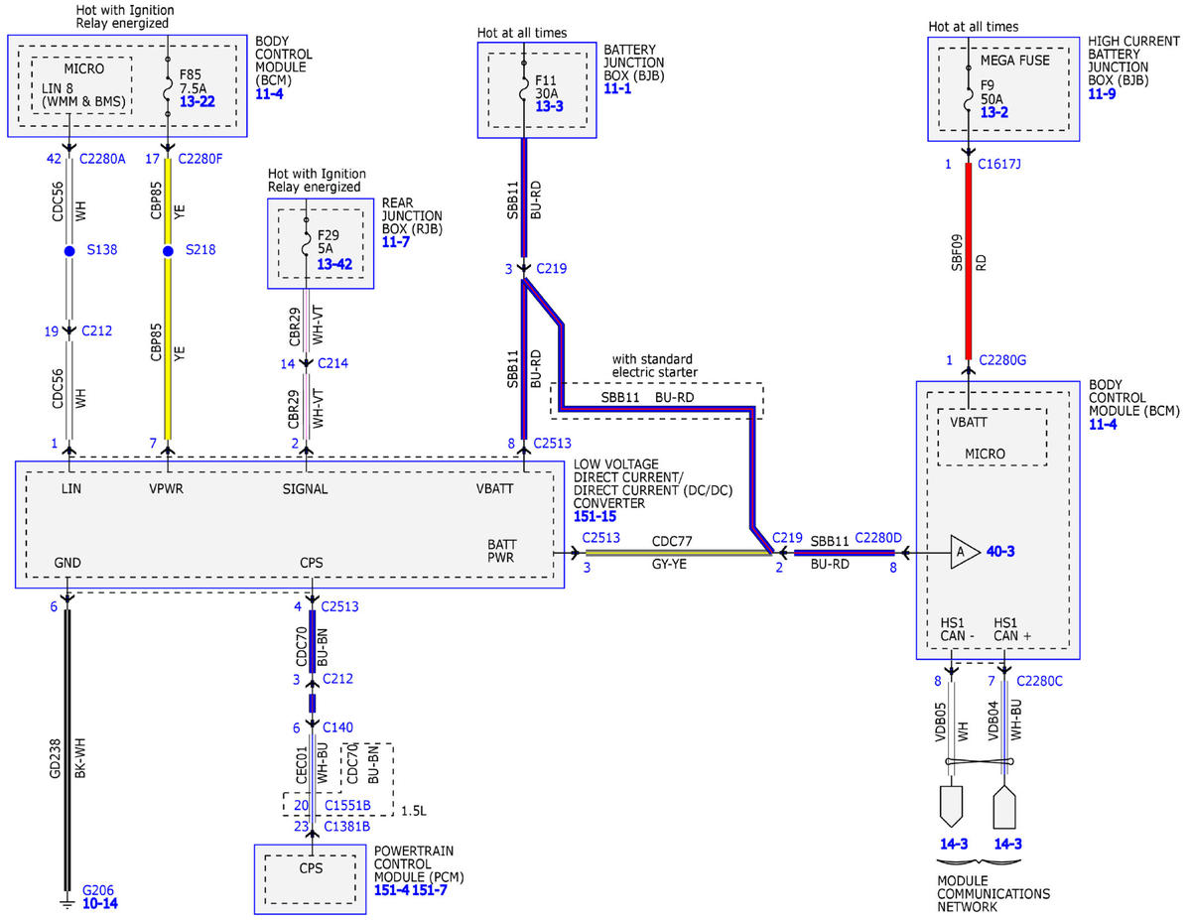Open the 151-15 DC/DC converter link
Image resolution: width=1191 pixels, height=920 pixels.
coord(597,517)
